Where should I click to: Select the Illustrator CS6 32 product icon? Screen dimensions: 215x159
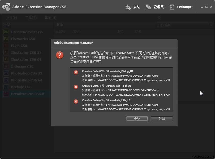[x=7, y=52]
